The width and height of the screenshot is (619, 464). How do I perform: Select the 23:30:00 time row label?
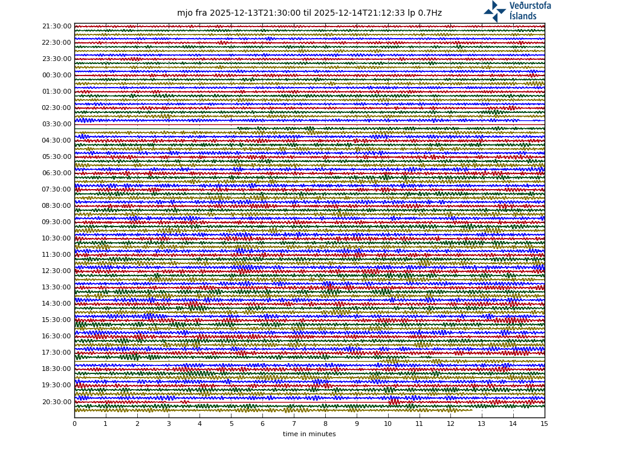pos(57,59)
